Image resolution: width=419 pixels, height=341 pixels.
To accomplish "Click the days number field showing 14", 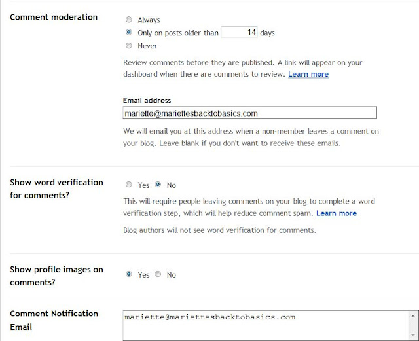I will click(x=239, y=32).
